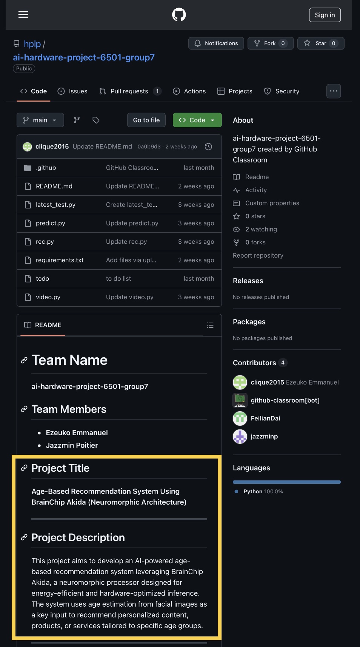Open requirements.txt file

[x=60, y=260]
